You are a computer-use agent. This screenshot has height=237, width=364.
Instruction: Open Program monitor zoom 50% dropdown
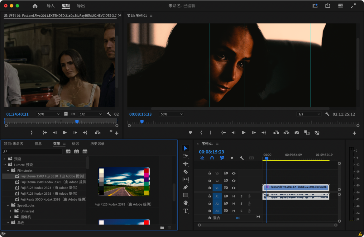pos(171,114)
